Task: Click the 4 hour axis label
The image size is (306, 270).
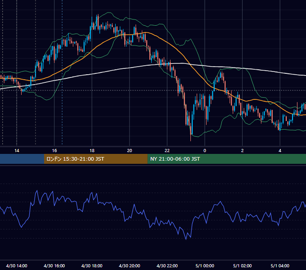Action: click(280, 151)
